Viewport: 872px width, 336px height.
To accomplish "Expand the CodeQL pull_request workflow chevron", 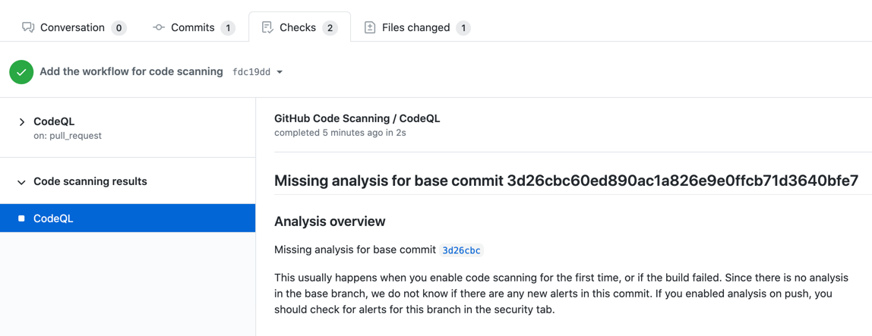I will (21, 121).
